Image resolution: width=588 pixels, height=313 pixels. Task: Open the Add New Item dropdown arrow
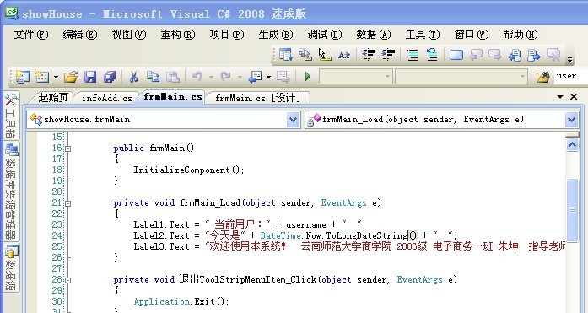pyautogui.click(x=56, y=78)
